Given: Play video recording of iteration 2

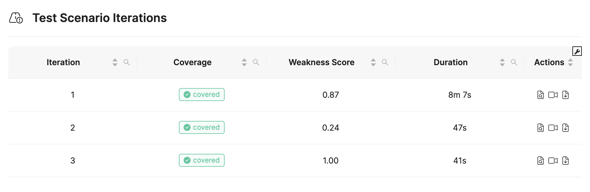Looking at the screenshot, I should pos(553,128).
